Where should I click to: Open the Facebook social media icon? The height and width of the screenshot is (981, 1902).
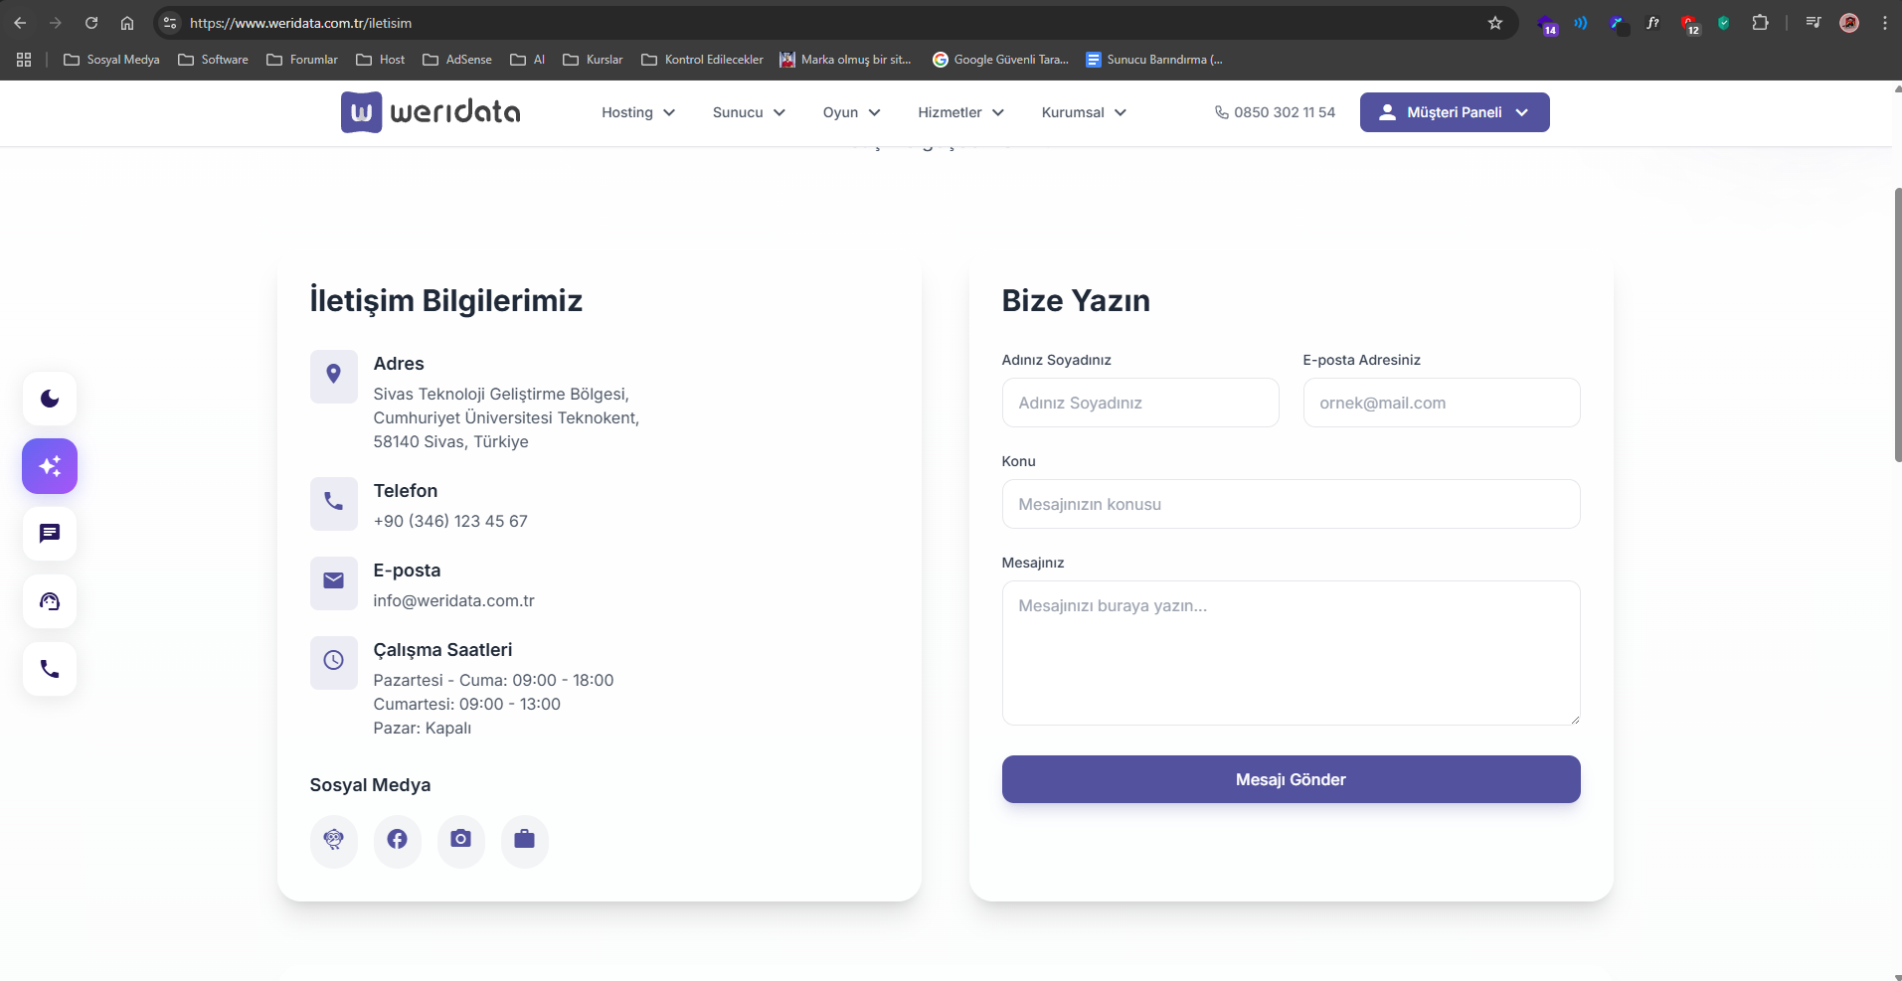point(398,840)
